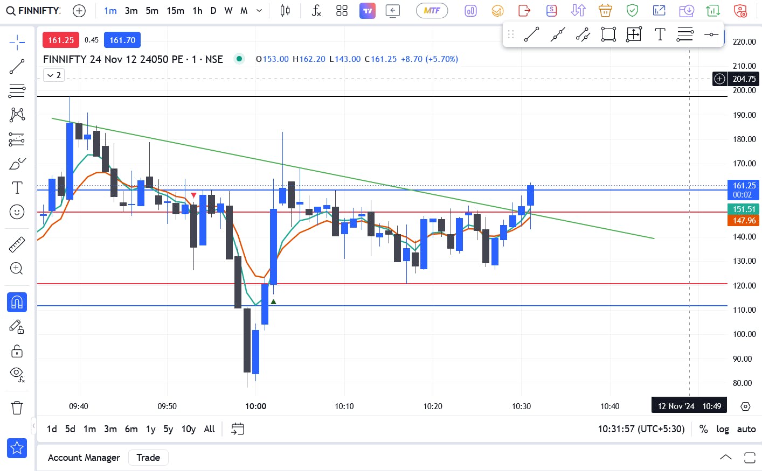
Task: Expand the timeframe dropdown arrow
Action: point(259,11)
